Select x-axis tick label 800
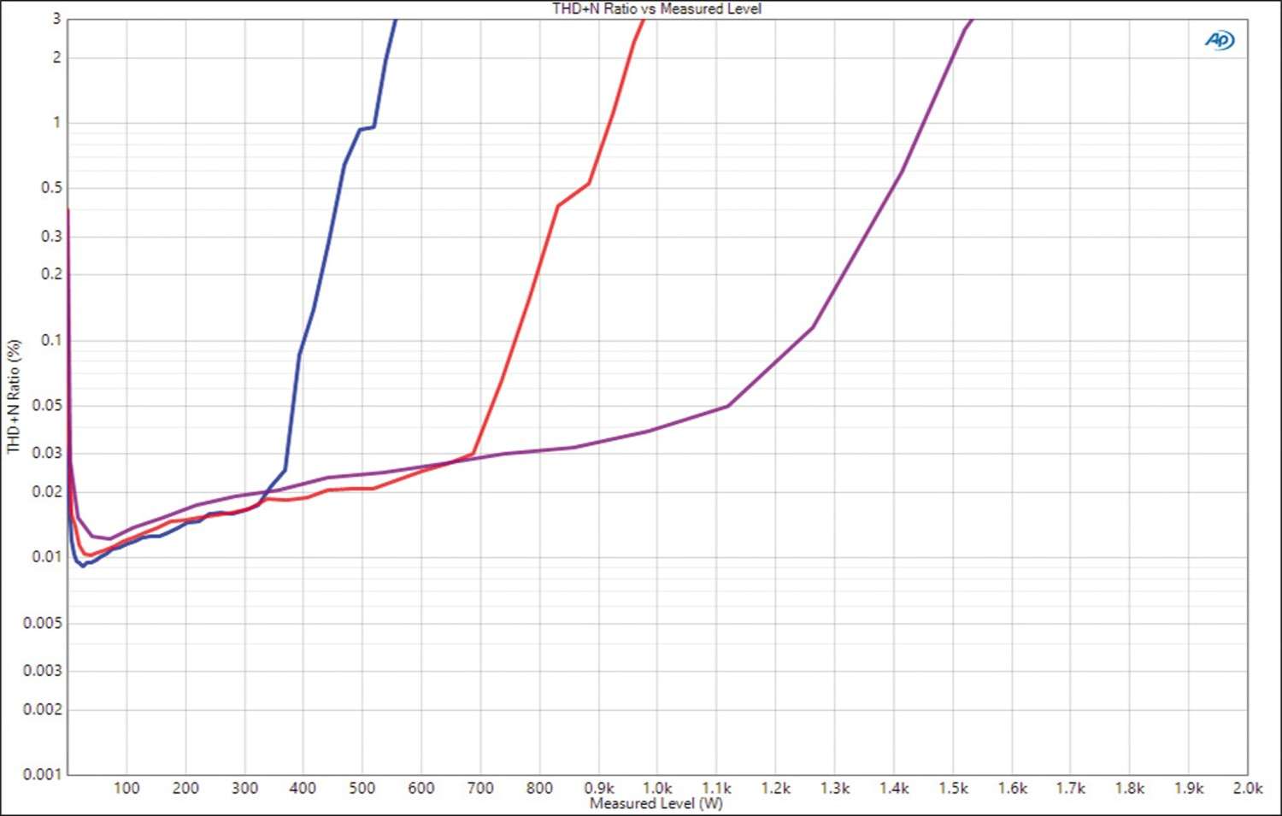Image resolution: width=1282 pixels, height=816 pixels. coord(539,788)
